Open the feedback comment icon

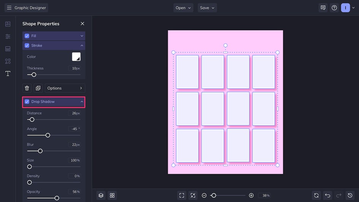(x=323, y=8)
